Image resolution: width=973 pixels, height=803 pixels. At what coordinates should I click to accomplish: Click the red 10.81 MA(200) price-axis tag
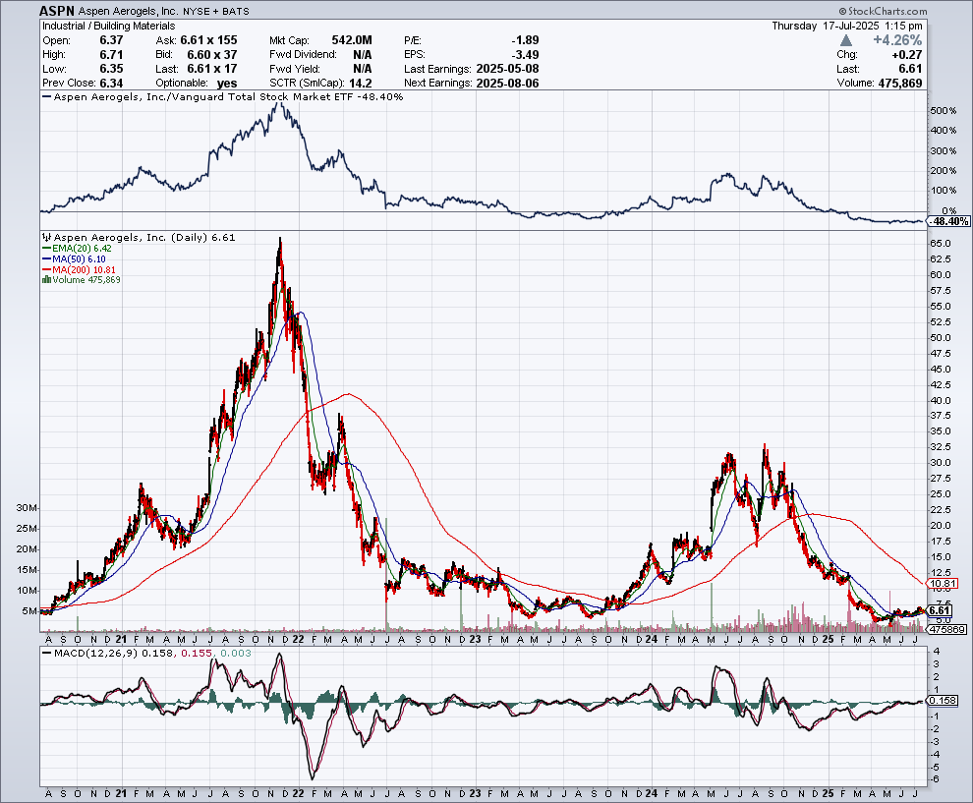tap(944, 583)
